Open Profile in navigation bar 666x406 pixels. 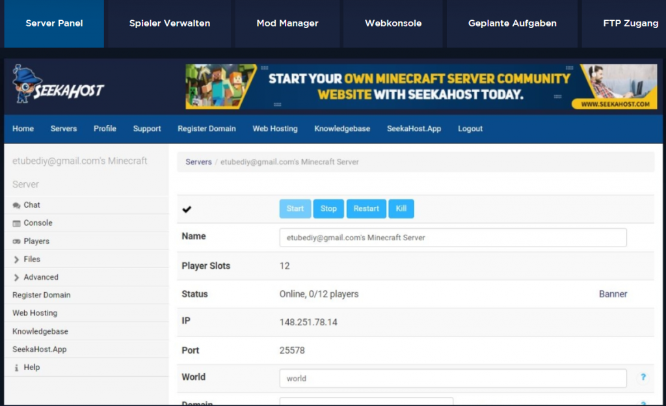[x=105, y=129]
